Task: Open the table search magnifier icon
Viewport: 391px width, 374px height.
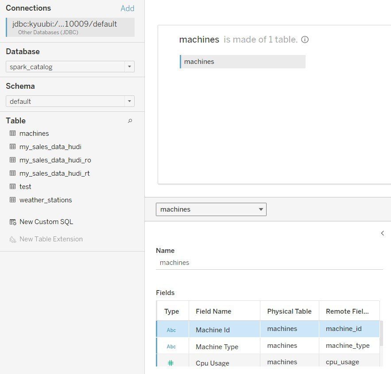Action: tap(130, 120)
